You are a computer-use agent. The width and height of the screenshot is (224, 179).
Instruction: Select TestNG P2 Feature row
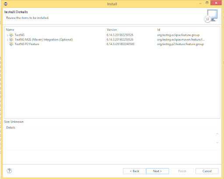coord(27,44)
